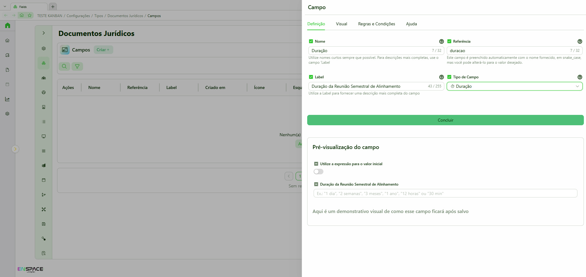586x277 pixels.
Task: Toggle the Label checkbox
Action: 311,77
